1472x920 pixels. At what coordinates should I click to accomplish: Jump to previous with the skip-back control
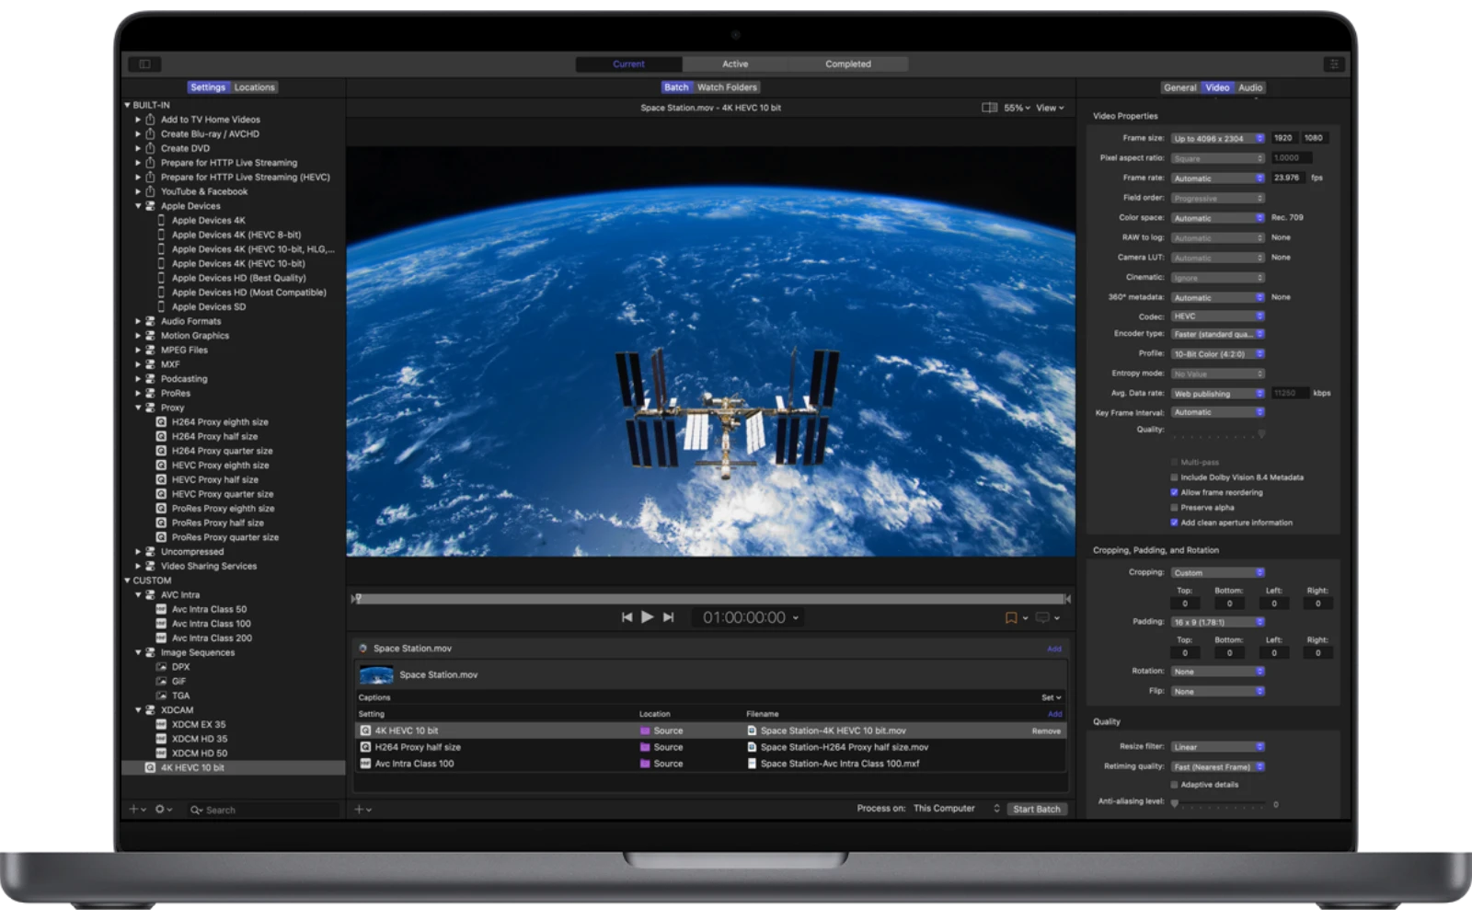[627, 617]
